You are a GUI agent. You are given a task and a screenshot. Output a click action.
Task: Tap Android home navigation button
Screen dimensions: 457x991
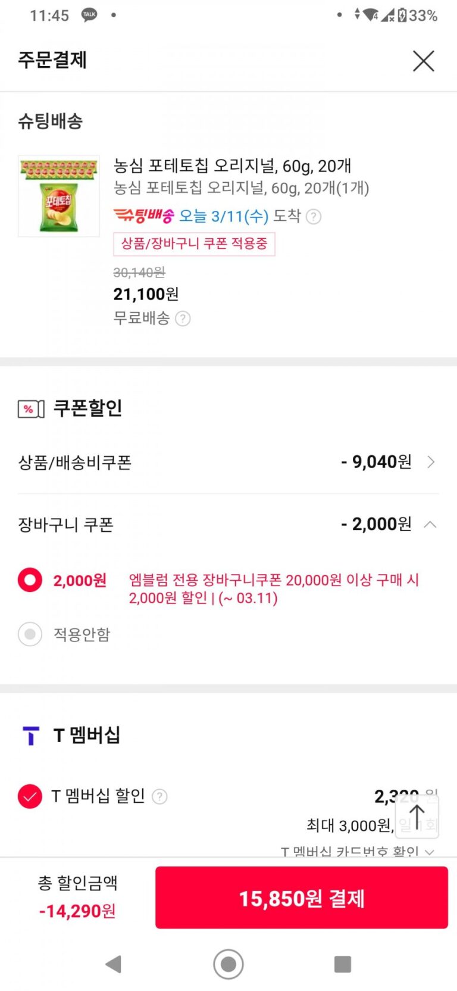tap(228, 964)
